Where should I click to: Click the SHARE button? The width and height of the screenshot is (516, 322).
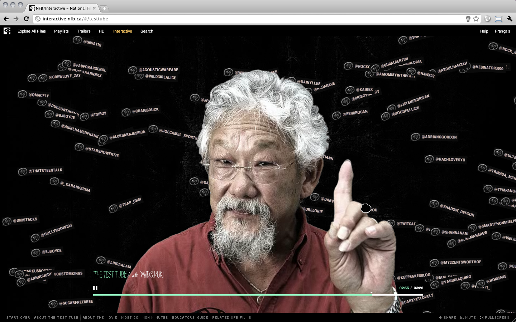coord(448,318)
